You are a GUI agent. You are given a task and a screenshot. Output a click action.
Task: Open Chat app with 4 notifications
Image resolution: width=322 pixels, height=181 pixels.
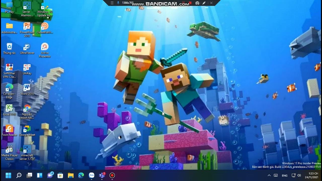coord(50,175)
